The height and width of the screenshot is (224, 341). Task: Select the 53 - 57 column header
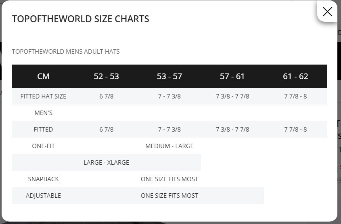click(169, 76)
